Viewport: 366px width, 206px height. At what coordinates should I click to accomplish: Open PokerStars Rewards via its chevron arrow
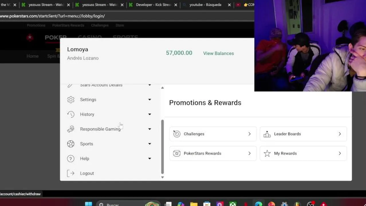pos(249,153)
